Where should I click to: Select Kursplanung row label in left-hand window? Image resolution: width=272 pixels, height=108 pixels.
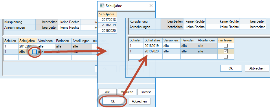pyautogui.click(x=19, y=22)
